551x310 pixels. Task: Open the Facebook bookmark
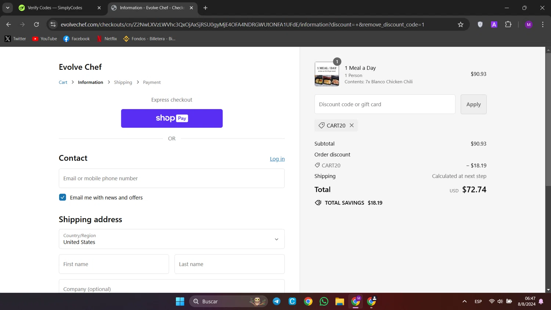[x=76, y=39]
